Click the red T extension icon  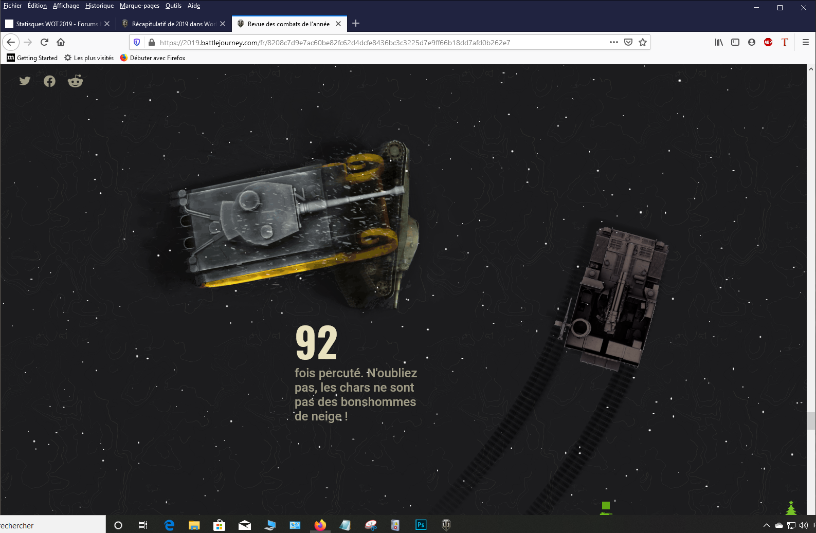tap(785, 42)
